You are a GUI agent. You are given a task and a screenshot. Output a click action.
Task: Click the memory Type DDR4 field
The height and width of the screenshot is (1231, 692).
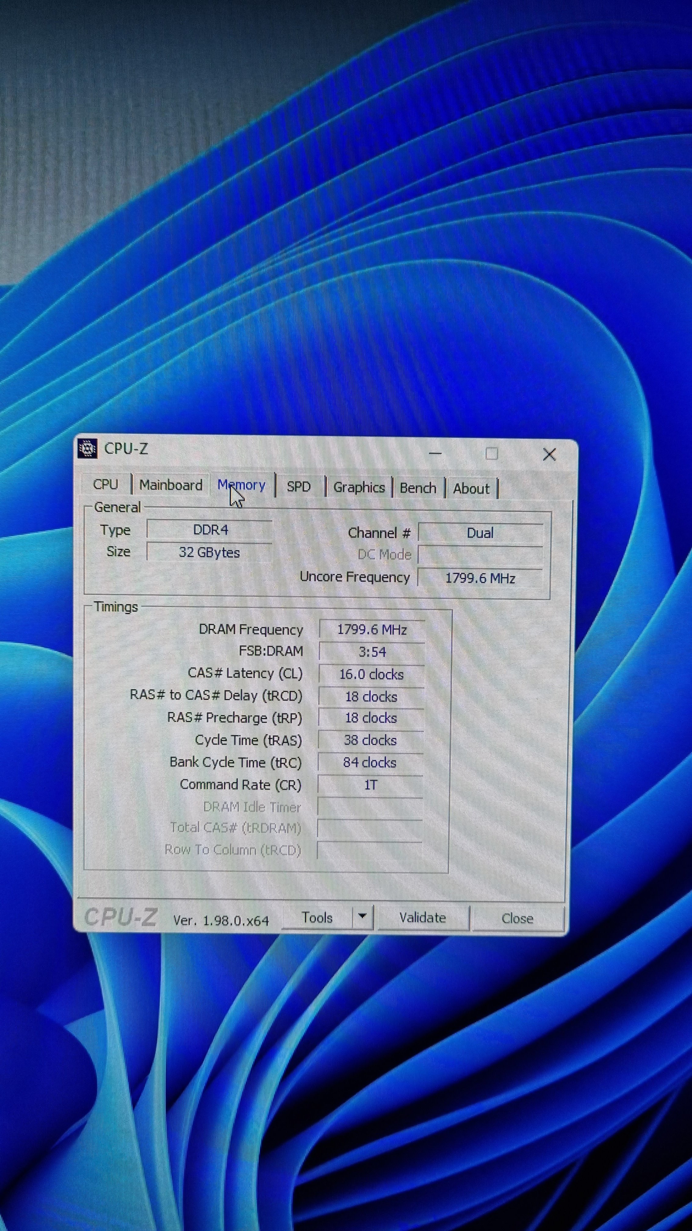[210, 530]
